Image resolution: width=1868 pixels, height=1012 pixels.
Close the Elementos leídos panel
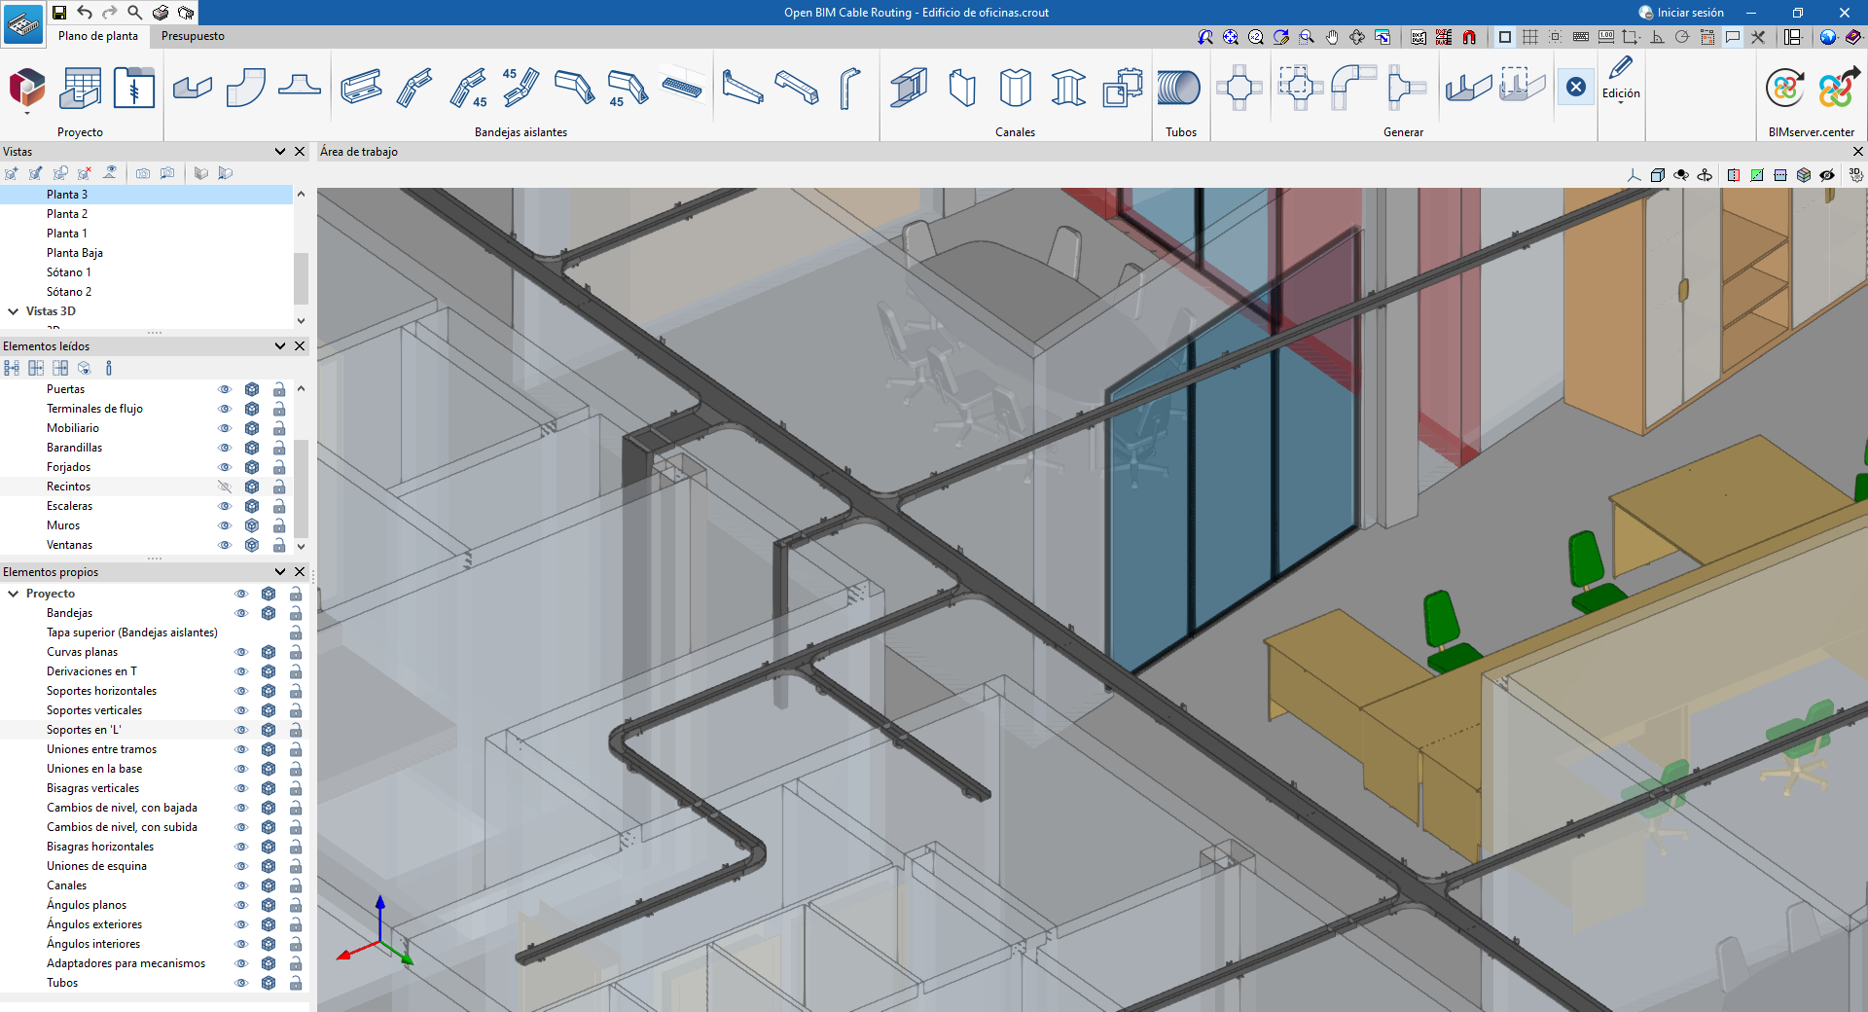300,346
